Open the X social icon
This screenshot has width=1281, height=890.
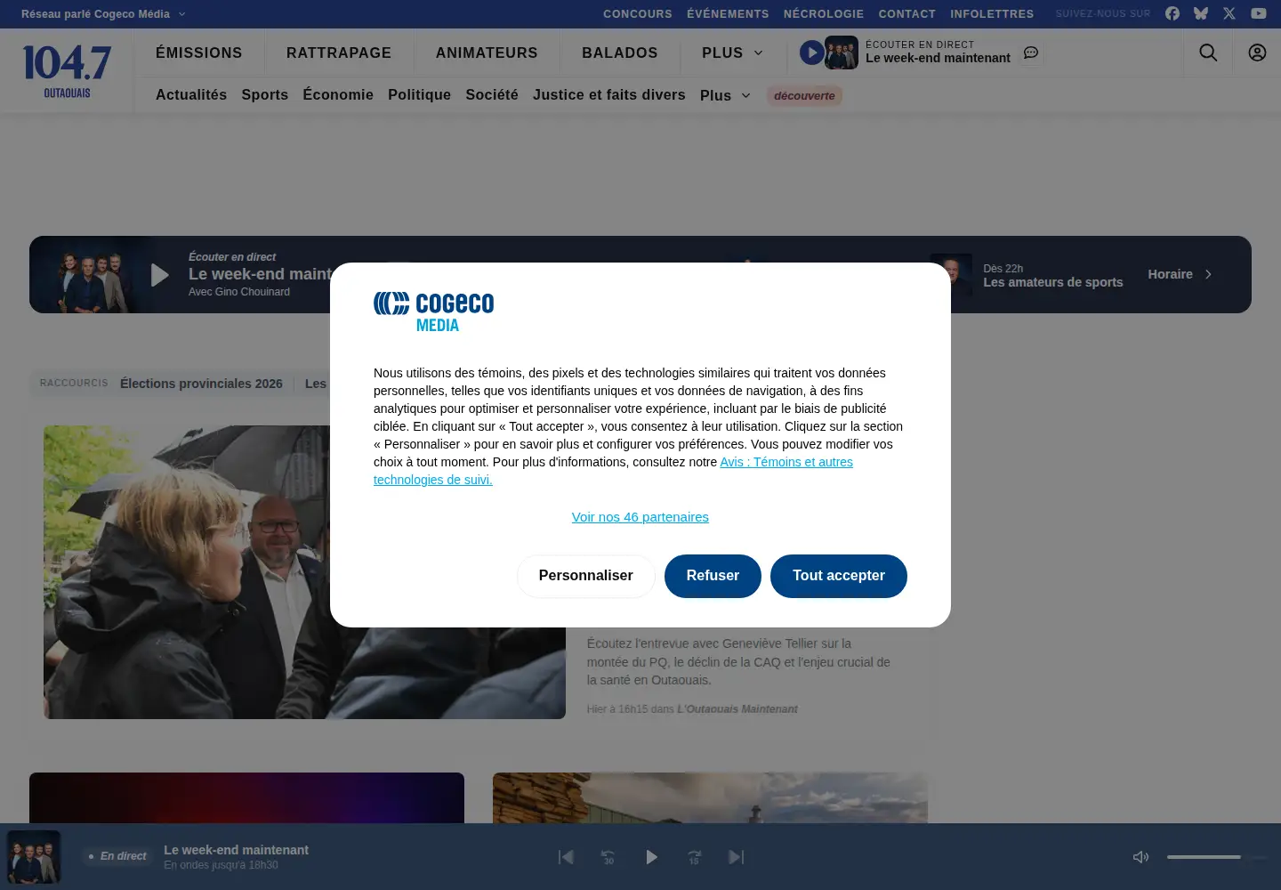click(1229, 13)
